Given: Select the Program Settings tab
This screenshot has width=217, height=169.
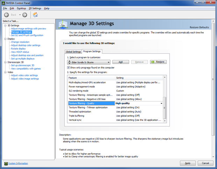Looking at the screenshot, I should [92, 51].
